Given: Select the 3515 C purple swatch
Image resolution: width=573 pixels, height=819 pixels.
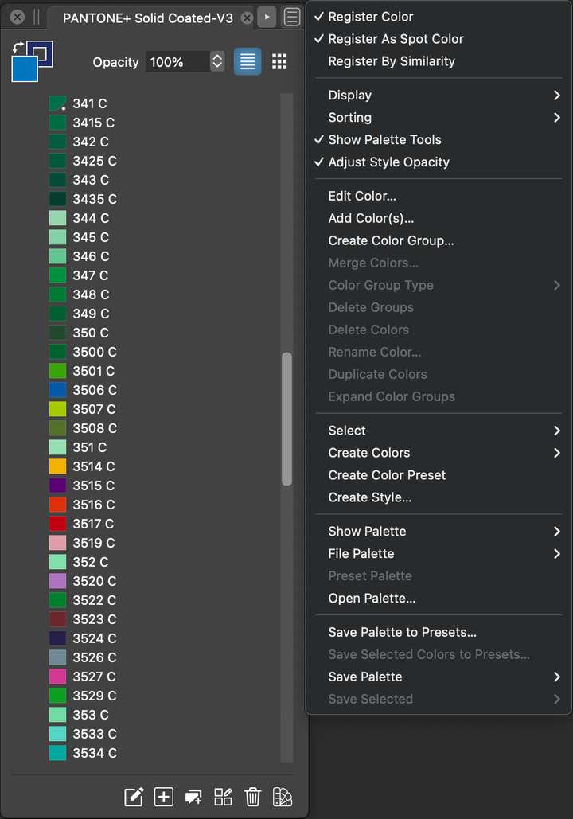Looking at the screenshot, I should (57, 486).
